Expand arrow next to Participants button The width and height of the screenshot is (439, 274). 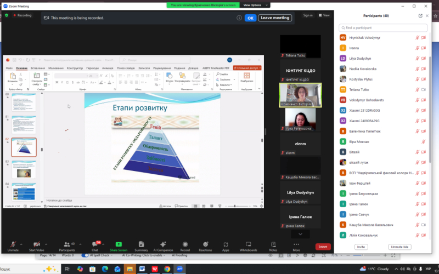tap(80, 244)
